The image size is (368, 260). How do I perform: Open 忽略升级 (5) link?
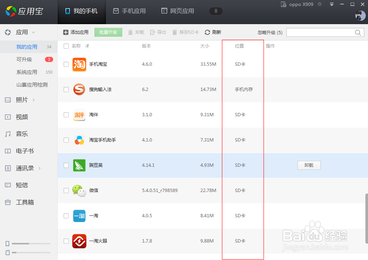point(270,33)
